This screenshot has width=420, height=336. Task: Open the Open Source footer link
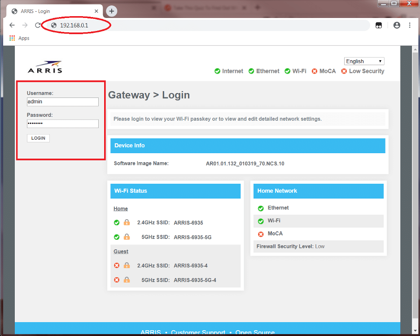pyautogui.click(x=255, y=332)
